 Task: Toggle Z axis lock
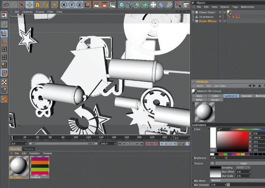[x=79, y=4]
